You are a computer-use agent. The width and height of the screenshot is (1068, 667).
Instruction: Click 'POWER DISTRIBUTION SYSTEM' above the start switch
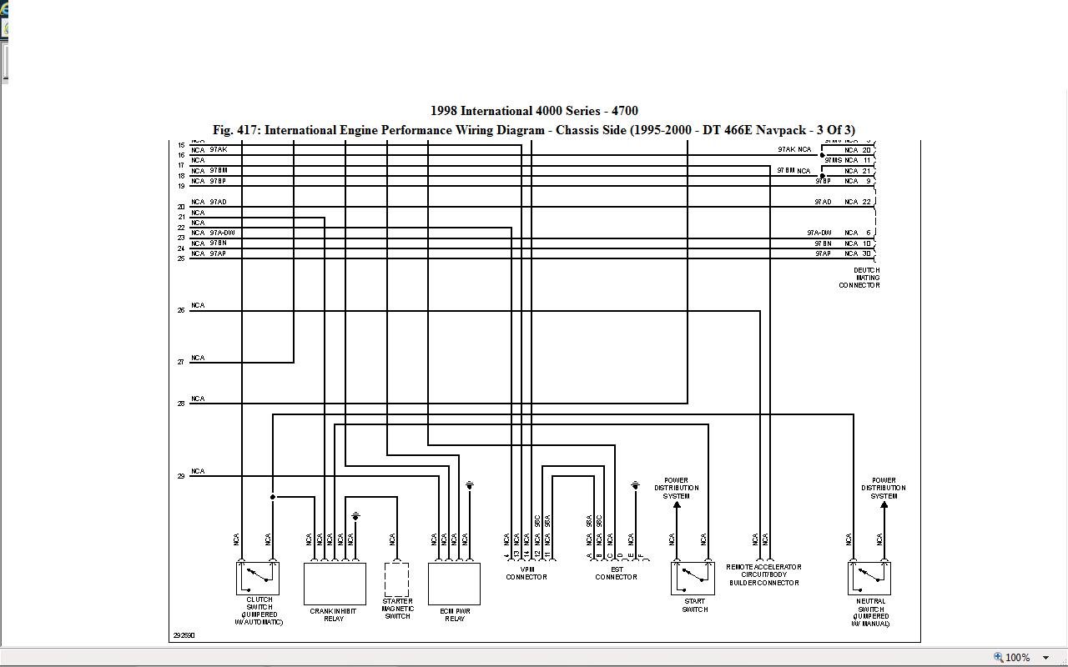click(x=676, y=488)
